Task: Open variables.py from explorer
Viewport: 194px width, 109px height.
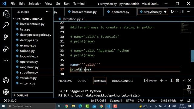Action: point(28,78)
